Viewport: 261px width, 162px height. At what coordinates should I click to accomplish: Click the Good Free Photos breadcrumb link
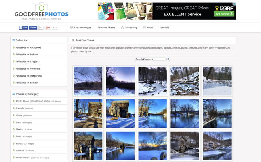(x=85, y=40)
